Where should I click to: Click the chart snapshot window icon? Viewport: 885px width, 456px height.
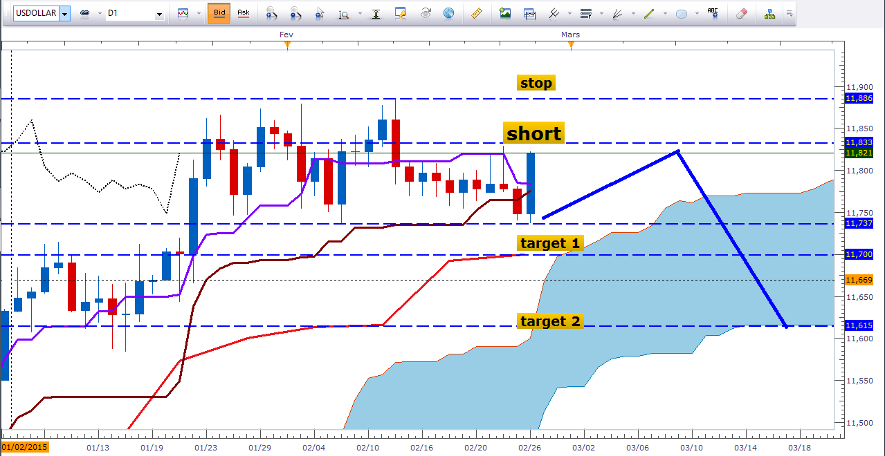529,13
